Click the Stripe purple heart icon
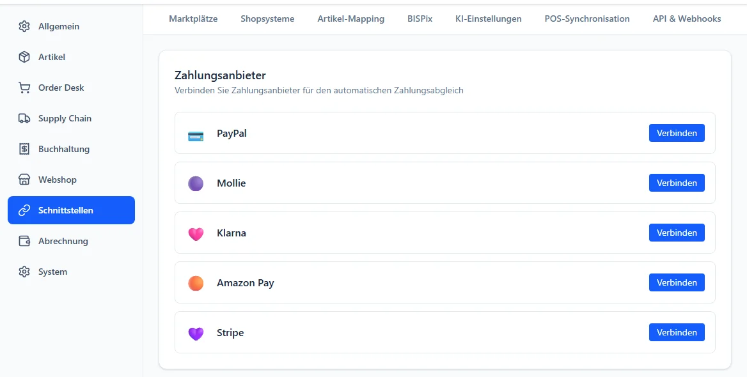747x377 pixels. [x=196, y=333]
